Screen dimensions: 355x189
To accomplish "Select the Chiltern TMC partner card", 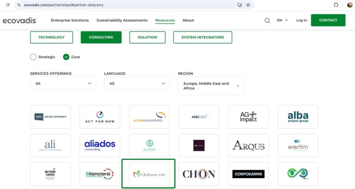I will click(x=148, y=174).
